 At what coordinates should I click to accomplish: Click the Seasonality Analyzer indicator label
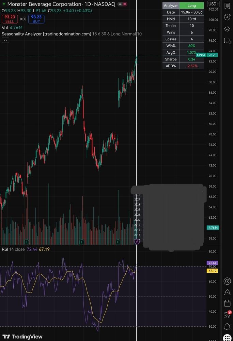46,34
